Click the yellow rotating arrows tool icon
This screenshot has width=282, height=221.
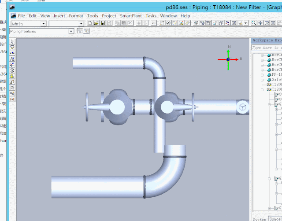tap(12, 76)
